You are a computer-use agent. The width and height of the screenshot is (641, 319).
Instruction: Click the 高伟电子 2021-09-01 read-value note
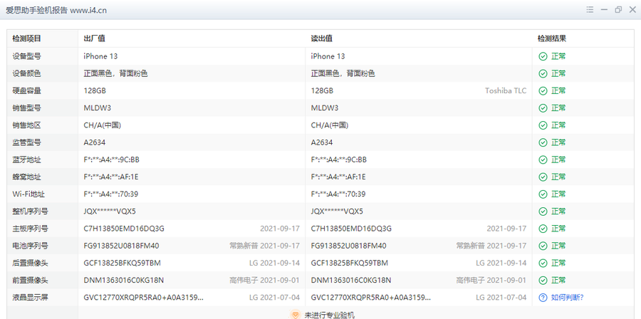[491, 281]
